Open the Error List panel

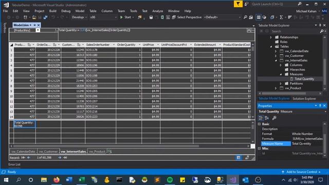14,164
